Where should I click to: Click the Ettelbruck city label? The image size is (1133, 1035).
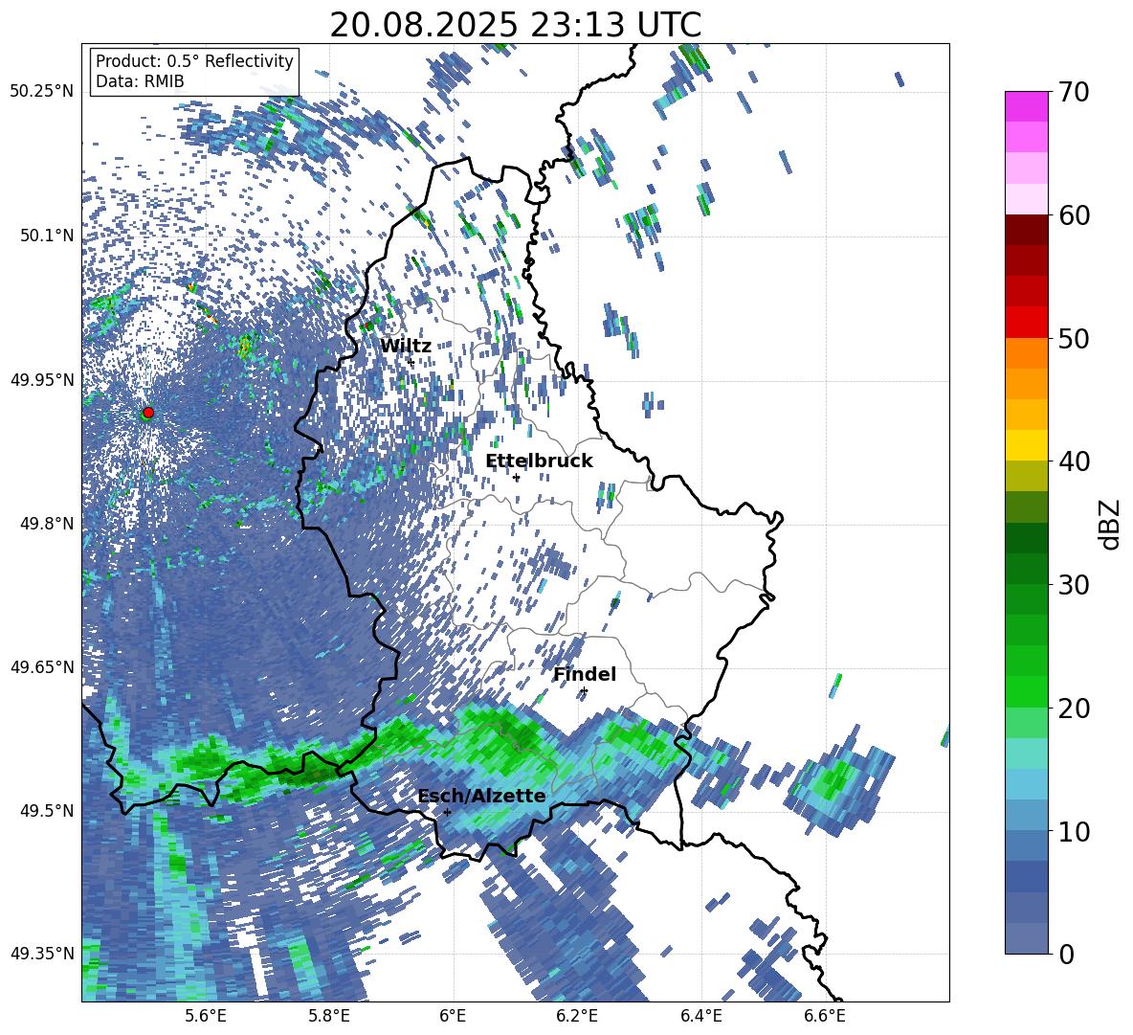point(539,461)
